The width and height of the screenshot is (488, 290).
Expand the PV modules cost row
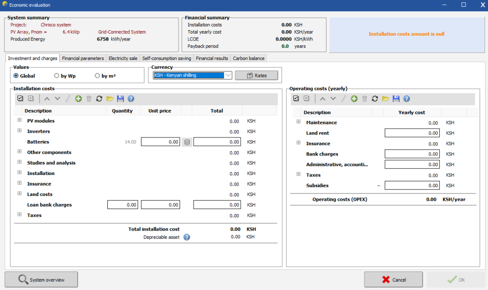20,120
